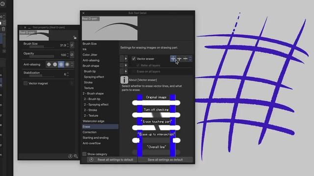The height and width of the screenshot is (176, 314).
Task: Expand the Vector eraser row triangle
Action: [126, 59]
